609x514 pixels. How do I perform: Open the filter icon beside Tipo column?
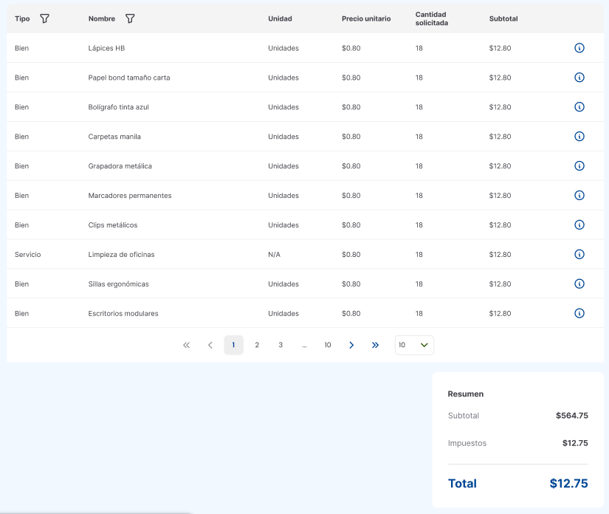pos(44,18)
